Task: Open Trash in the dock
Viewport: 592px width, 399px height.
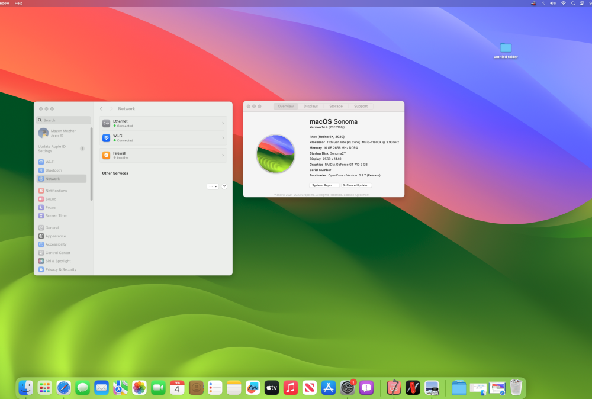Action: (516, 388)
